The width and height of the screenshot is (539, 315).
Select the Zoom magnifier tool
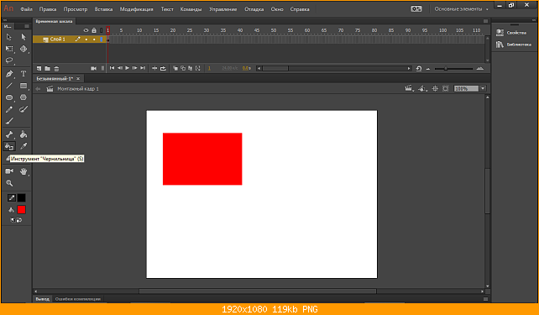[x=9, y=183]
